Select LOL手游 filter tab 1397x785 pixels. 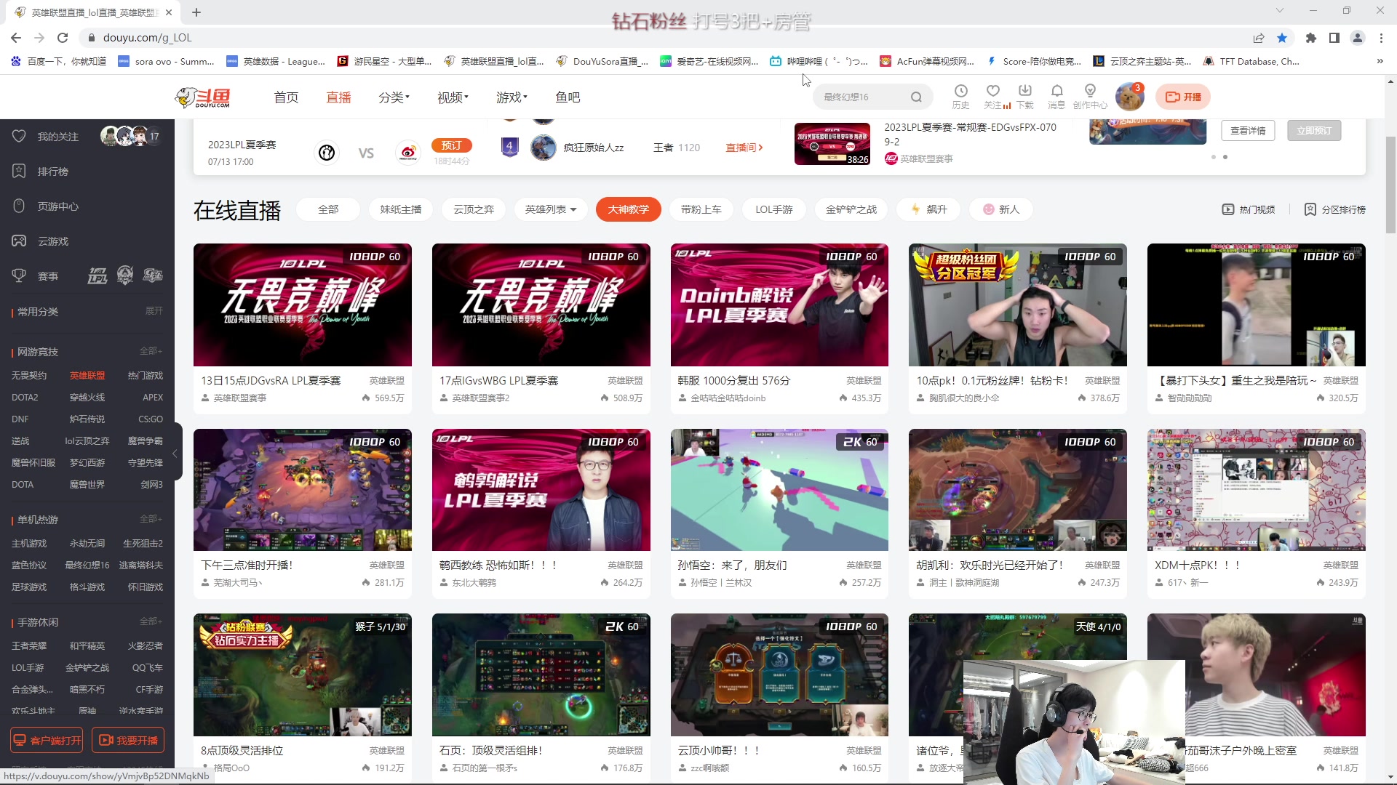[x=774, y=209]
